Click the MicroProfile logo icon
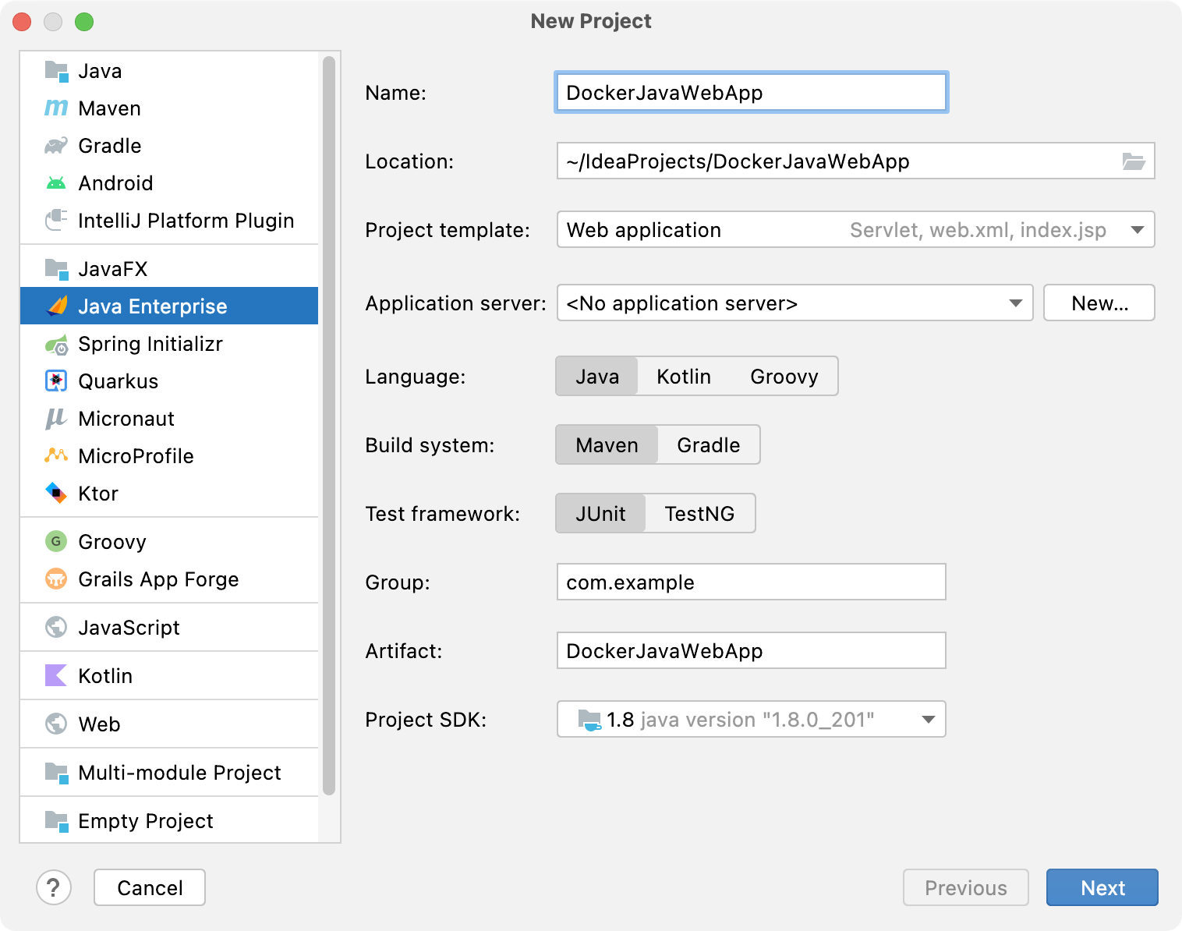 56,455
